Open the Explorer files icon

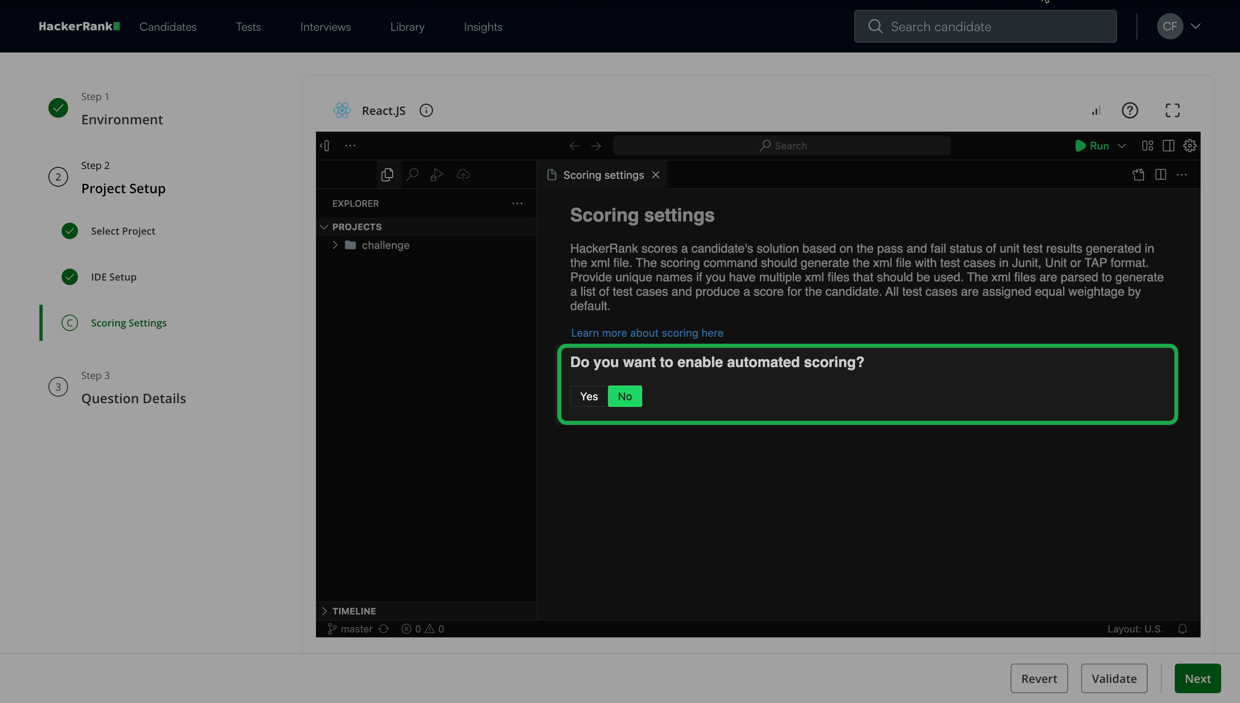click(387, 174)
